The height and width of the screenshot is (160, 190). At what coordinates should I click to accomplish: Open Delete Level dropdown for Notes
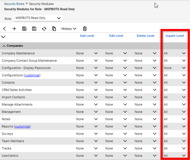point(145,119)
